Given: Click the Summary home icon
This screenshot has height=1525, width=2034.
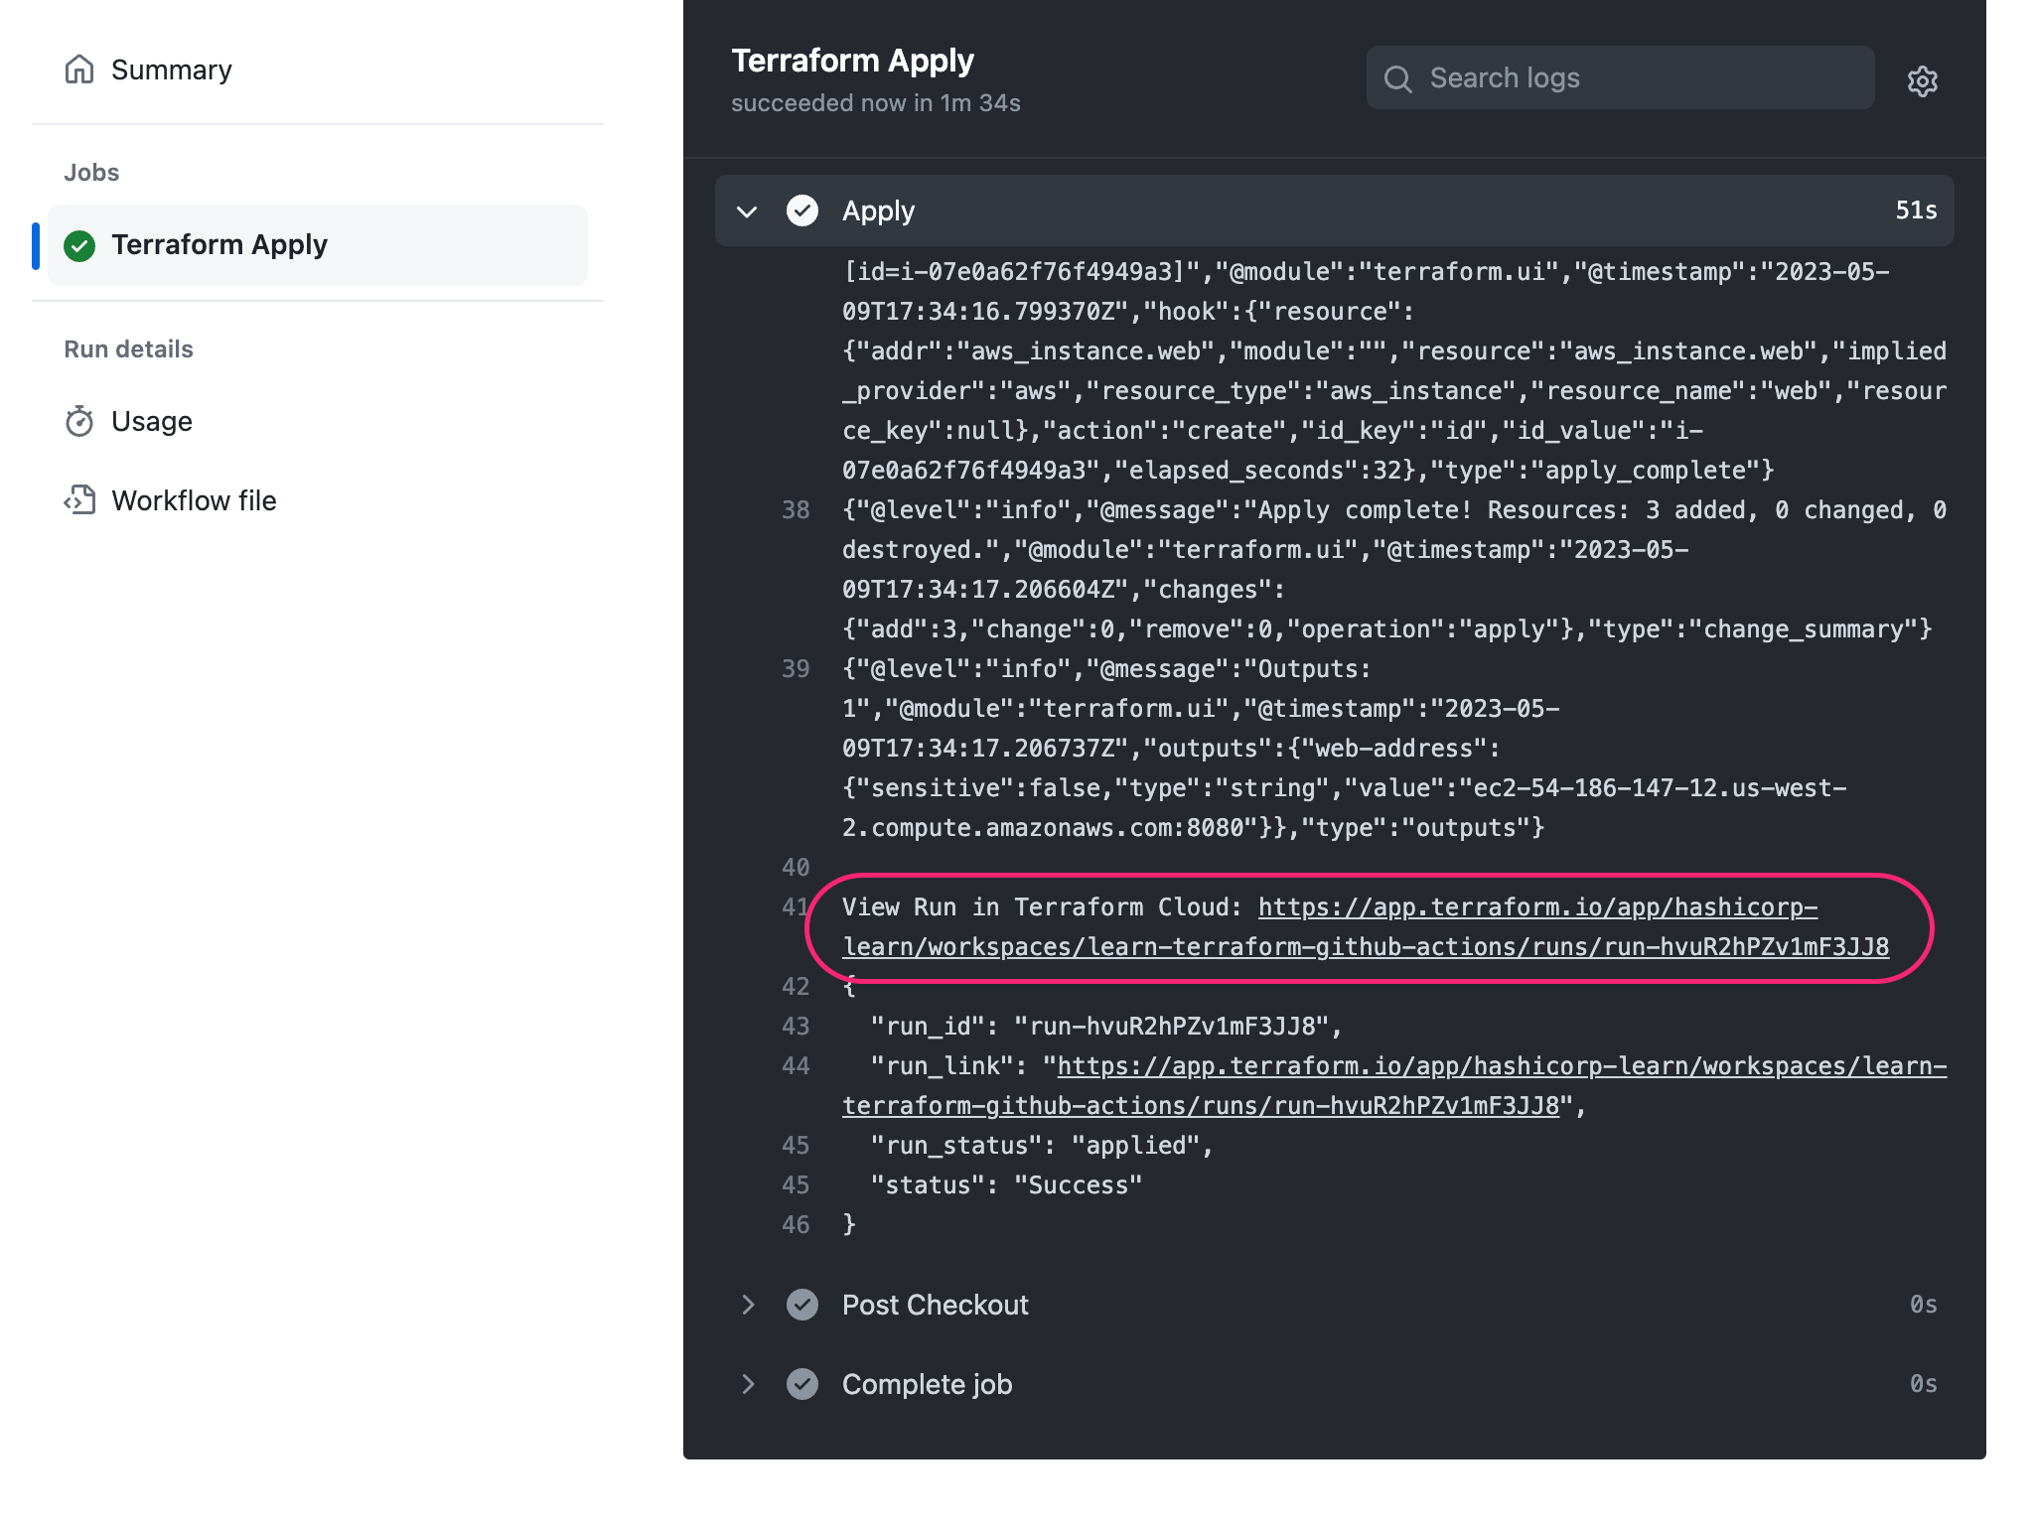Looking at the screenshot, I should [79, 69].
